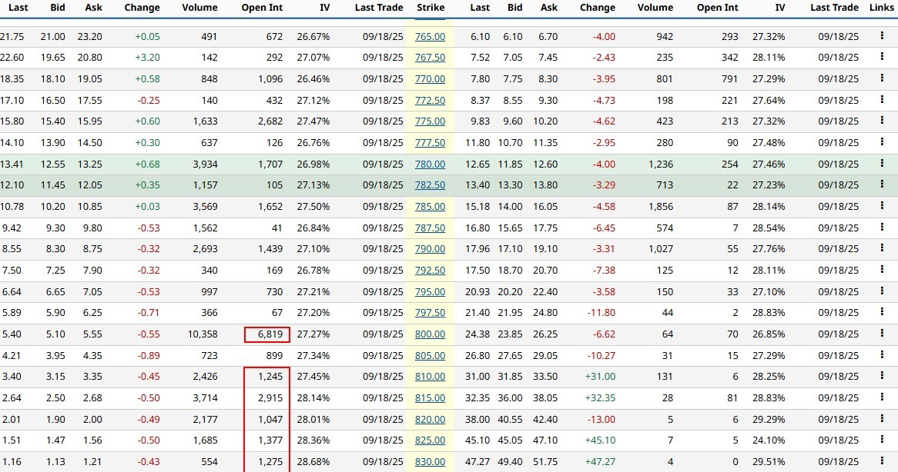898x472 pixels.
Task: Click the links ellipsis for the 790.00 strike
Action: click(882, 248)
